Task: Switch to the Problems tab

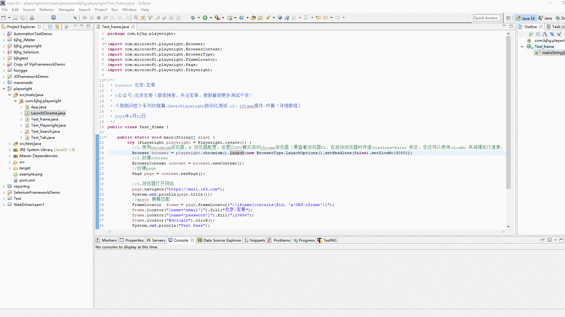Action: (279, 240)
